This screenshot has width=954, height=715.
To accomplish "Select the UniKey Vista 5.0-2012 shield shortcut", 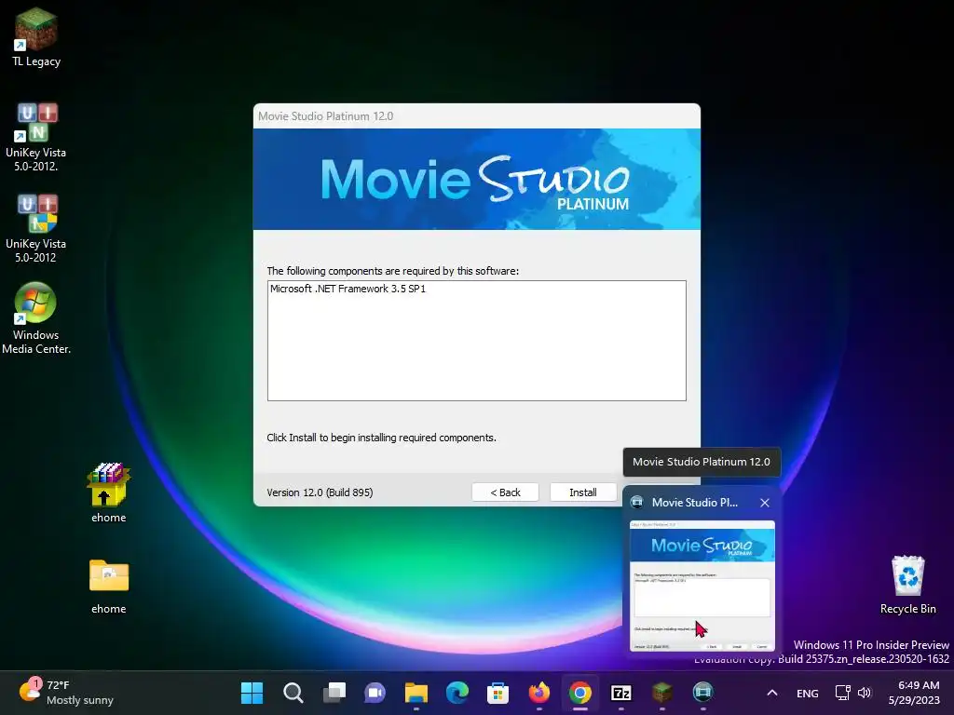I will click(36, 229).
